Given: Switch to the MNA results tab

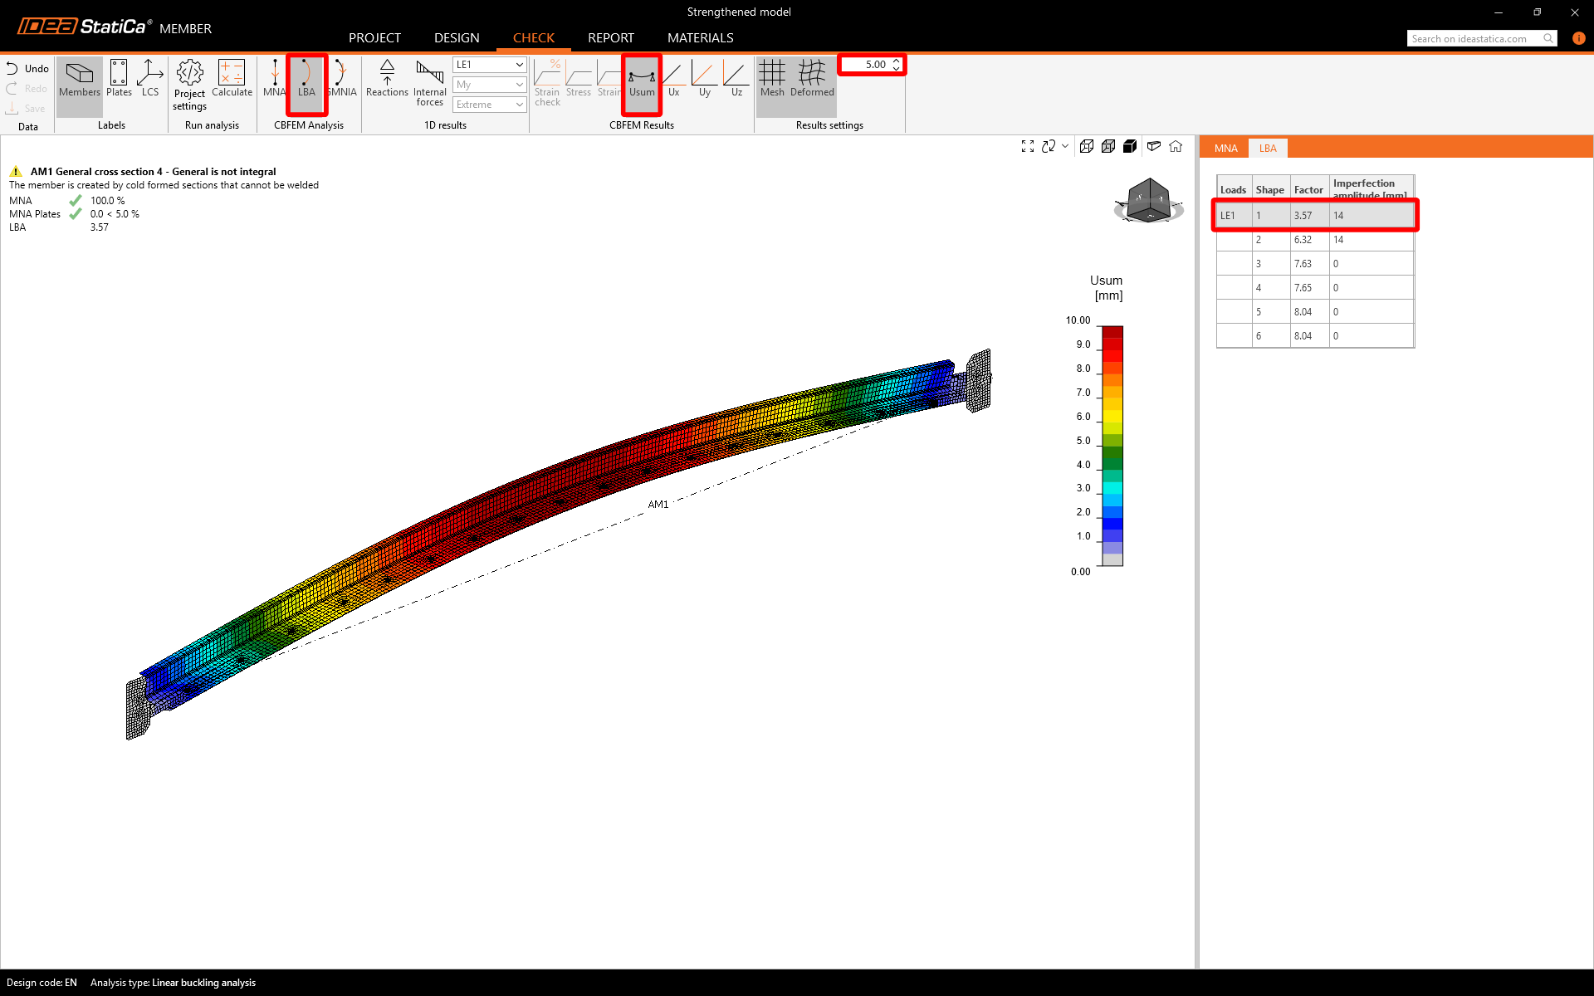Looking at the screenshot, I should 1225,149.
